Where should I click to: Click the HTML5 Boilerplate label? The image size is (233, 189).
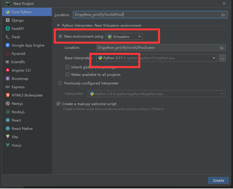click(x=27, y=95)
